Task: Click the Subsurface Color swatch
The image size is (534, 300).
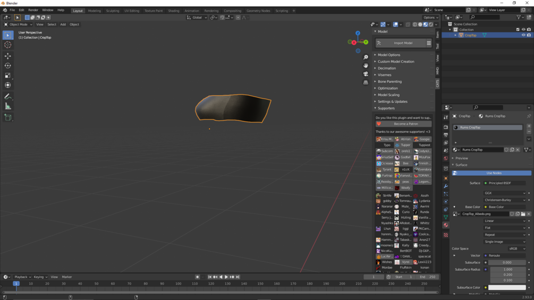Action: tap(507, 287)
